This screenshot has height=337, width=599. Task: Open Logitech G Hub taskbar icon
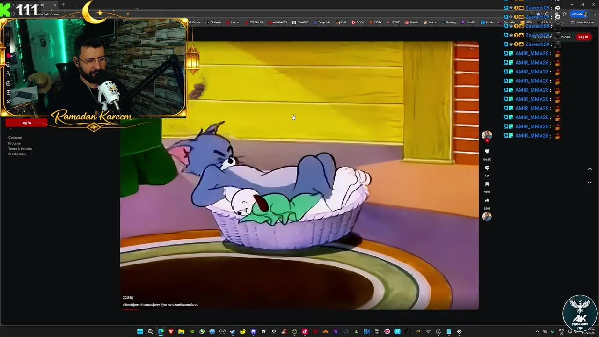[x=263, y=331]
